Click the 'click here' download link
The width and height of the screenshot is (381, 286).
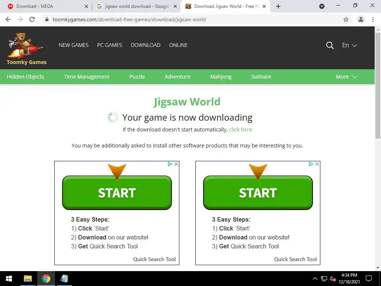[241, 130]
